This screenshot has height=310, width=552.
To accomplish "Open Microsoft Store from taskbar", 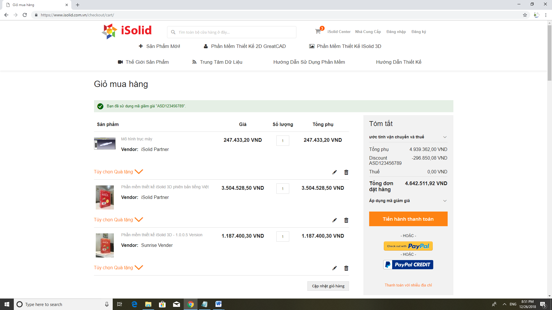I will point(162,304).
